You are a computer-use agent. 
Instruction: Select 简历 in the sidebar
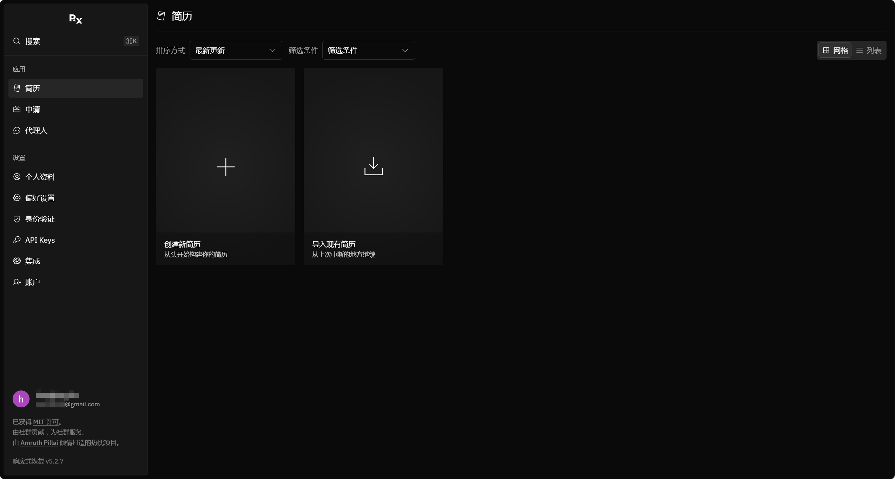tap(75, 88)
